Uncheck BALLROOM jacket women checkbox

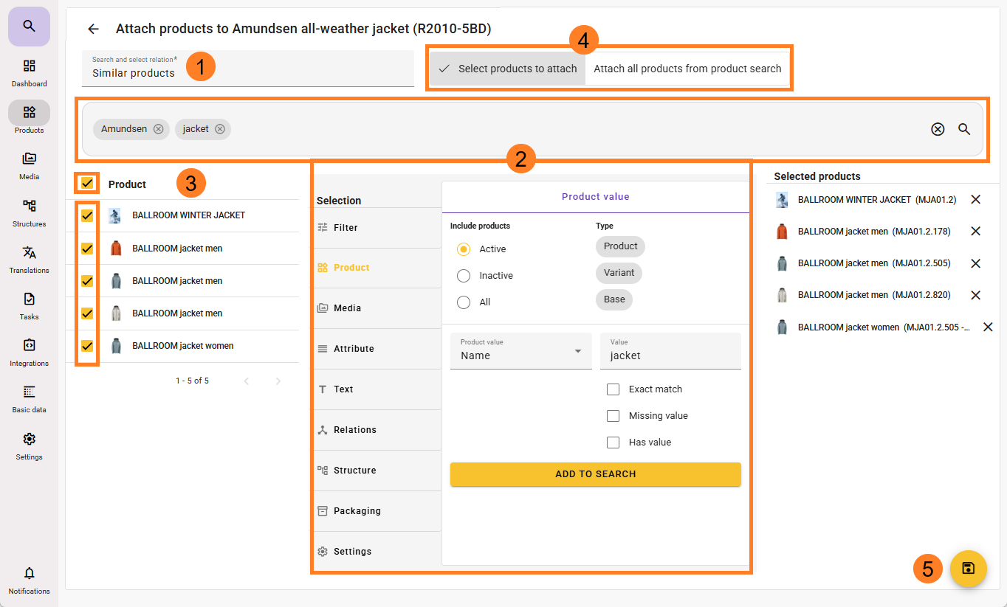coord(87,345)
